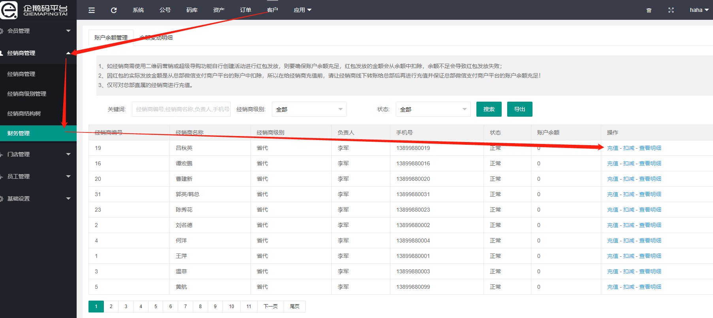The image size is (713, 318).
Task: Click the 下一页 pagination button
Action: (x=271, y=307)
